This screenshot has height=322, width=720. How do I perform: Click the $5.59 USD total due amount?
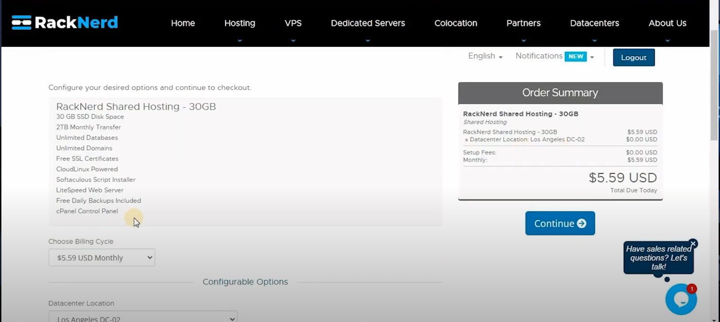click(623, 178)
